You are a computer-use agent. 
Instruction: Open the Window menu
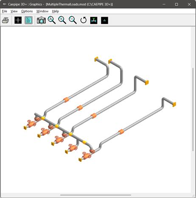42,11
